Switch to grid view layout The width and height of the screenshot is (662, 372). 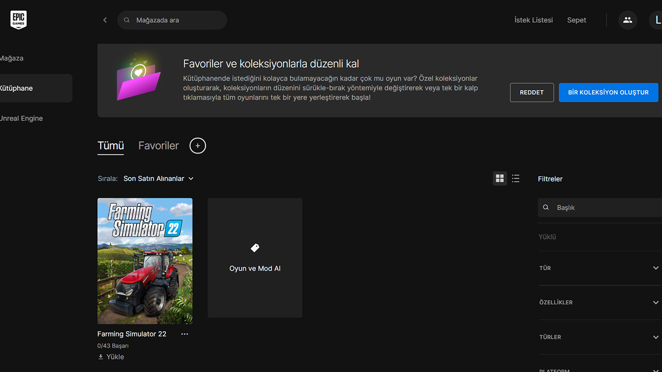coord(500,178)
